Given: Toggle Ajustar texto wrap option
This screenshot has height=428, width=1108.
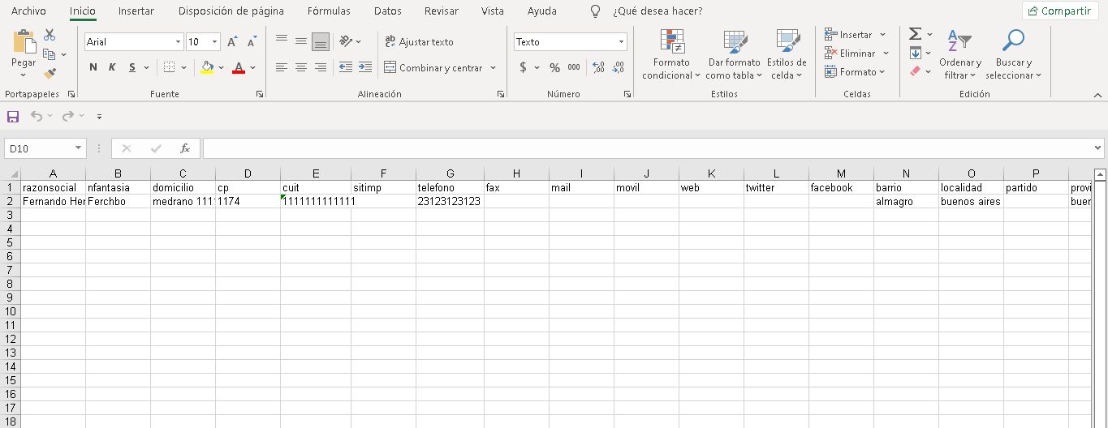Looking at the screenshot, I should [419, 42].
